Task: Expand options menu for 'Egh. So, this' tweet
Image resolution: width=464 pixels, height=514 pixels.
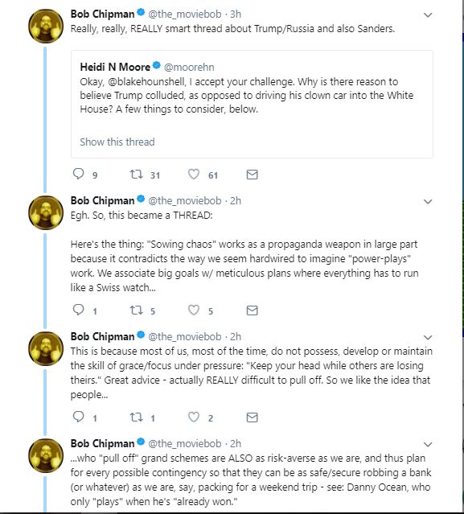Action: click(x=428, y=201)
